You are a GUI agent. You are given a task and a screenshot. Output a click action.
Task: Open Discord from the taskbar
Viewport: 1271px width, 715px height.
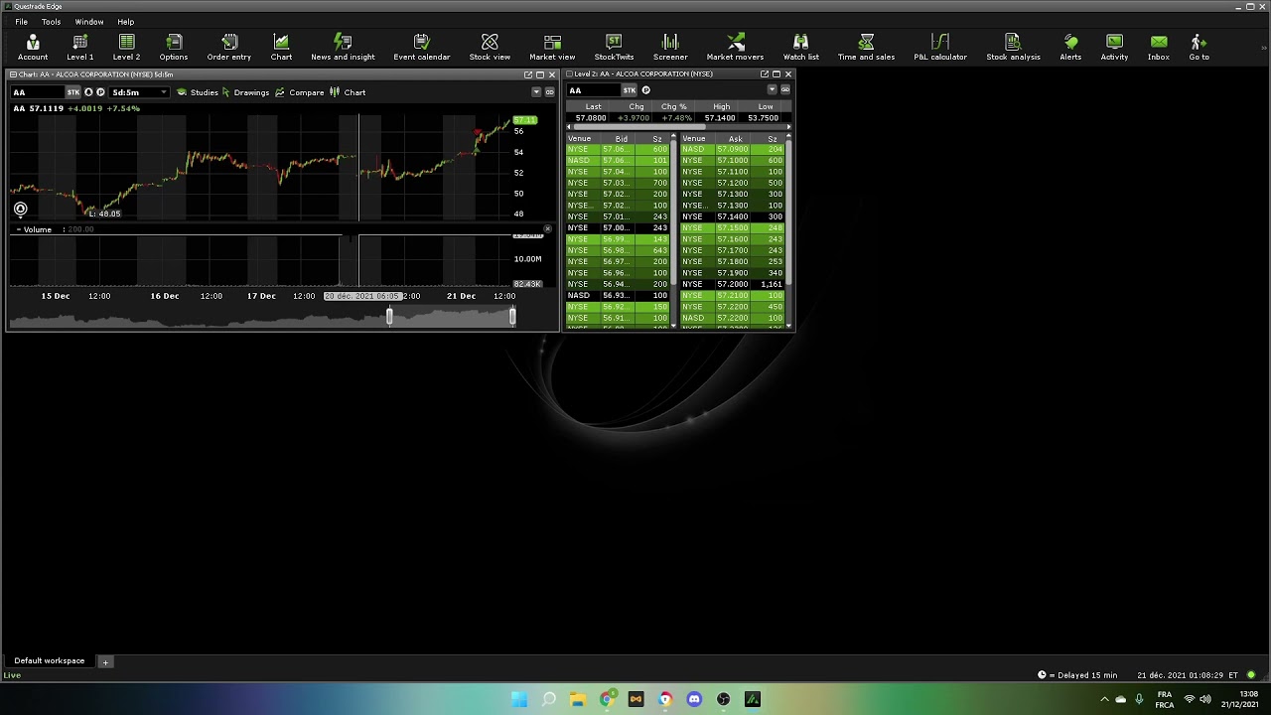point(694,699)
